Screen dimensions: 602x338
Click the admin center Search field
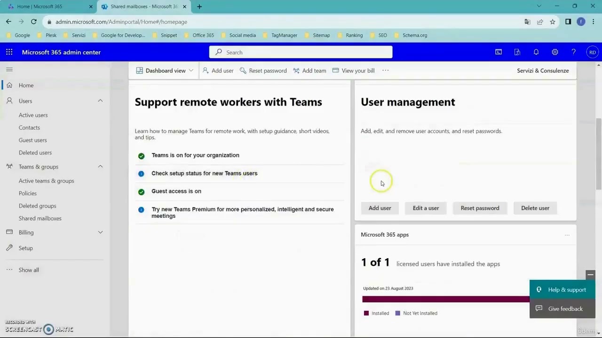point(301,52)
